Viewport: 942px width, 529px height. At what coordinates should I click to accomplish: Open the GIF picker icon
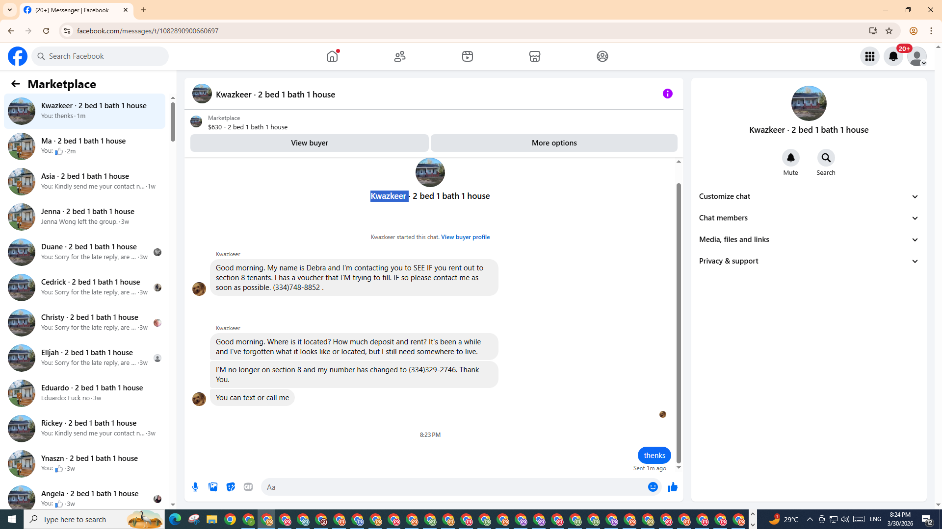click(248, 487)
